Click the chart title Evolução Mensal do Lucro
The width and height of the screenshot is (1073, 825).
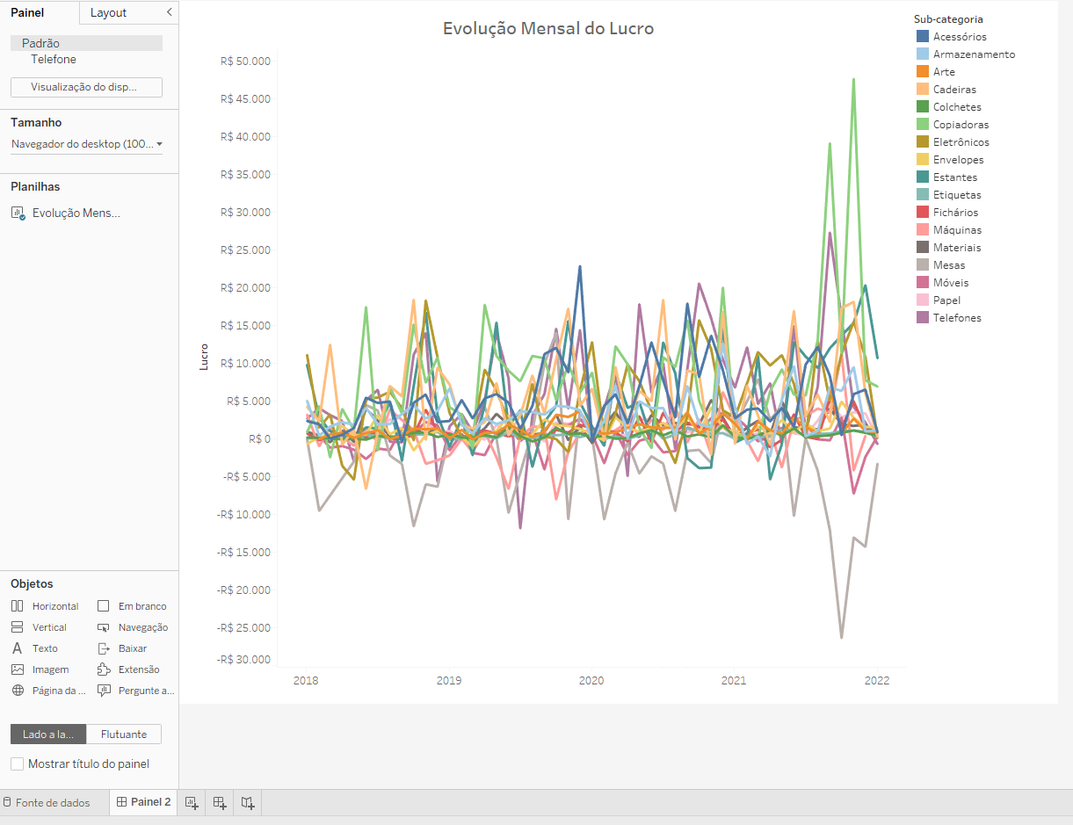click(x=548, y=28)
